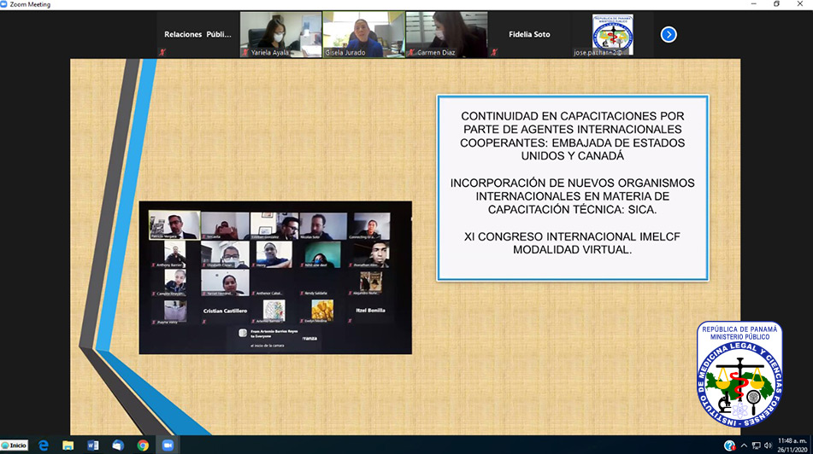Select jose.pathan participant logo tile
This screenshot has height=454, width=813.
[612, 35]
